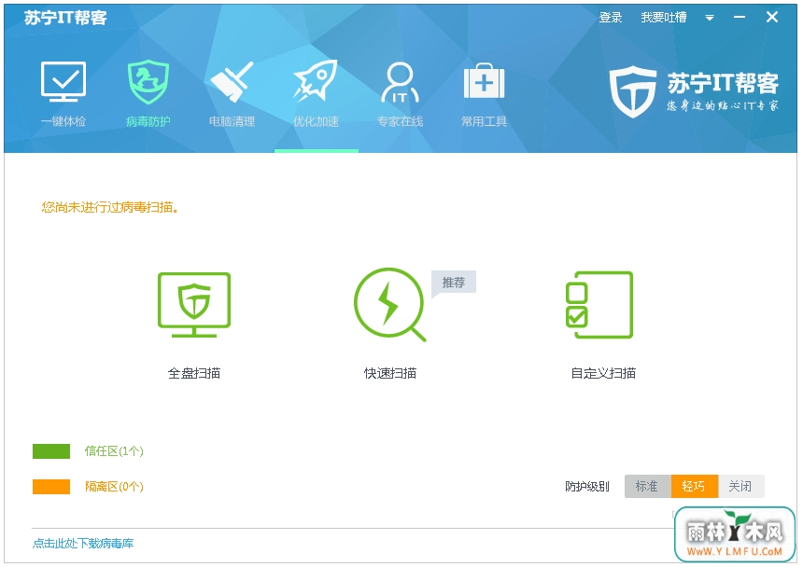
Task: Click the 推荐 recommendation badge
Action: (x=454, y=283)
